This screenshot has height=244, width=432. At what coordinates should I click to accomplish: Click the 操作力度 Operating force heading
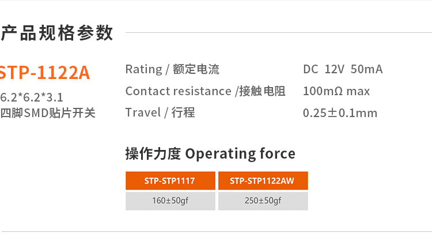[210, 153]
